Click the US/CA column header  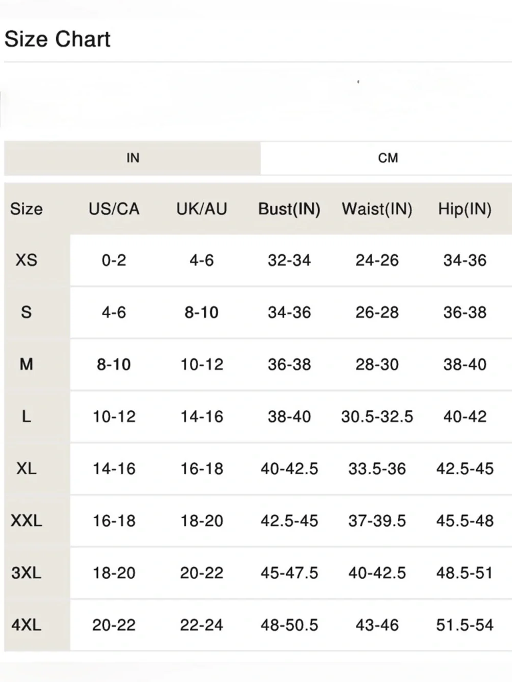click(x=114, y=209)
